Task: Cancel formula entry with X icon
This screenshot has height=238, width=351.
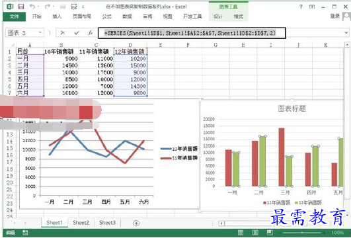Action: click(x=63, y=33)
